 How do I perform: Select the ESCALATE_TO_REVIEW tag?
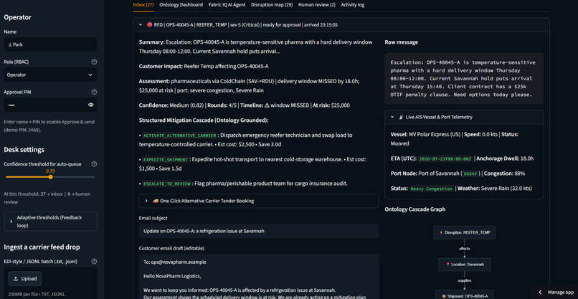167,184
